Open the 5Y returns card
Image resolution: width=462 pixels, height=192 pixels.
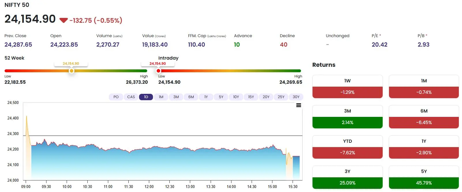424,177
